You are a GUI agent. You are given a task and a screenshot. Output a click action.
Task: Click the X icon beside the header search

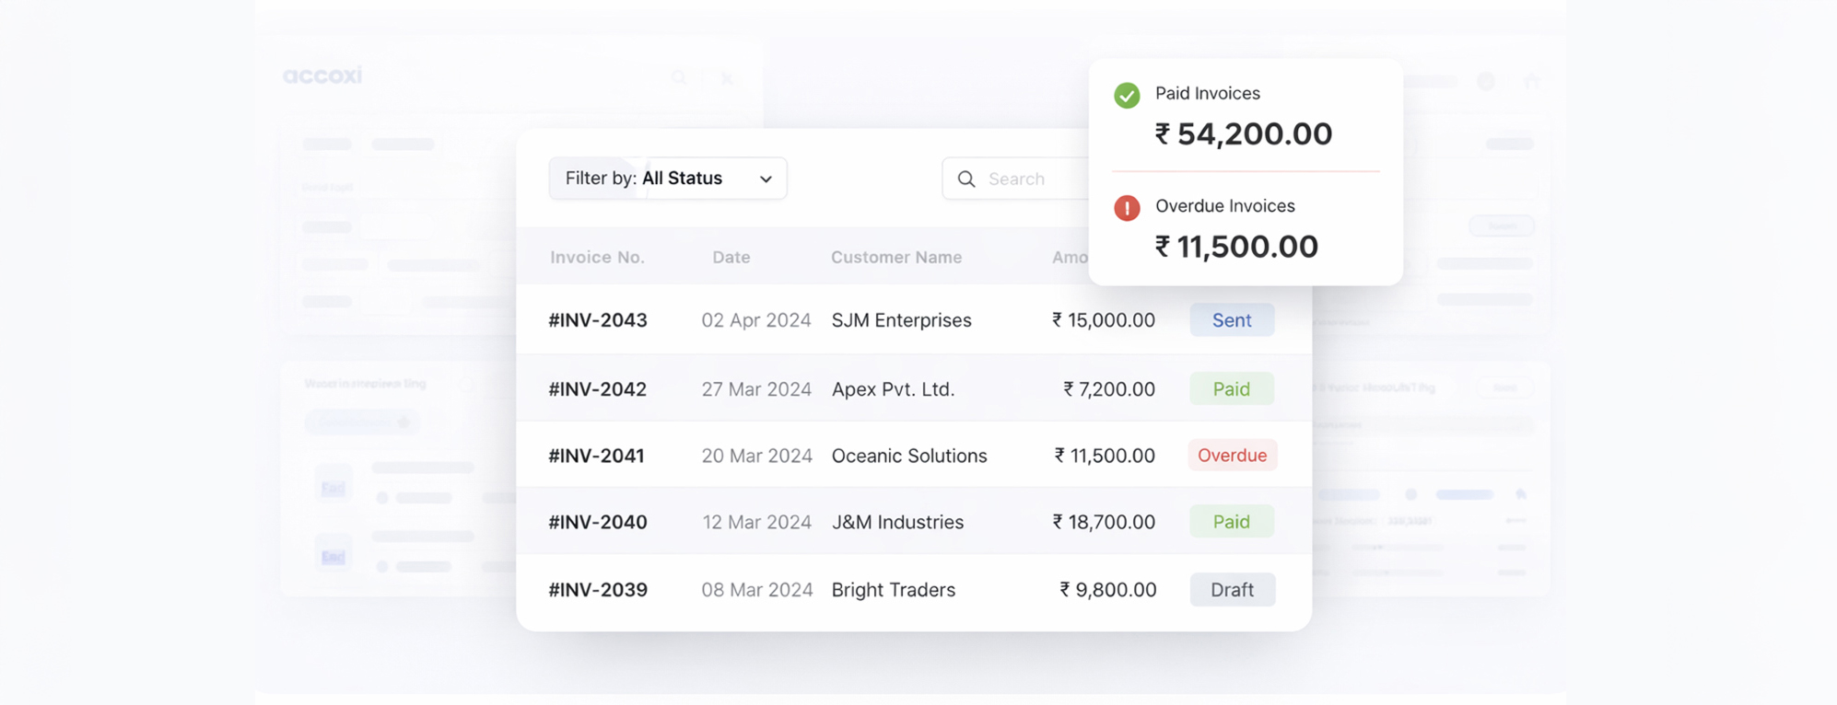727,77
